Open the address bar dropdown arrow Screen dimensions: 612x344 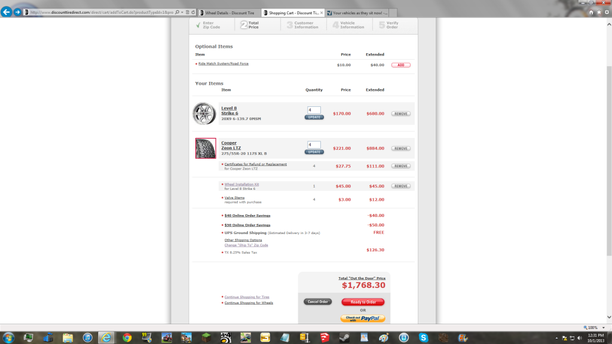(182, 12)
